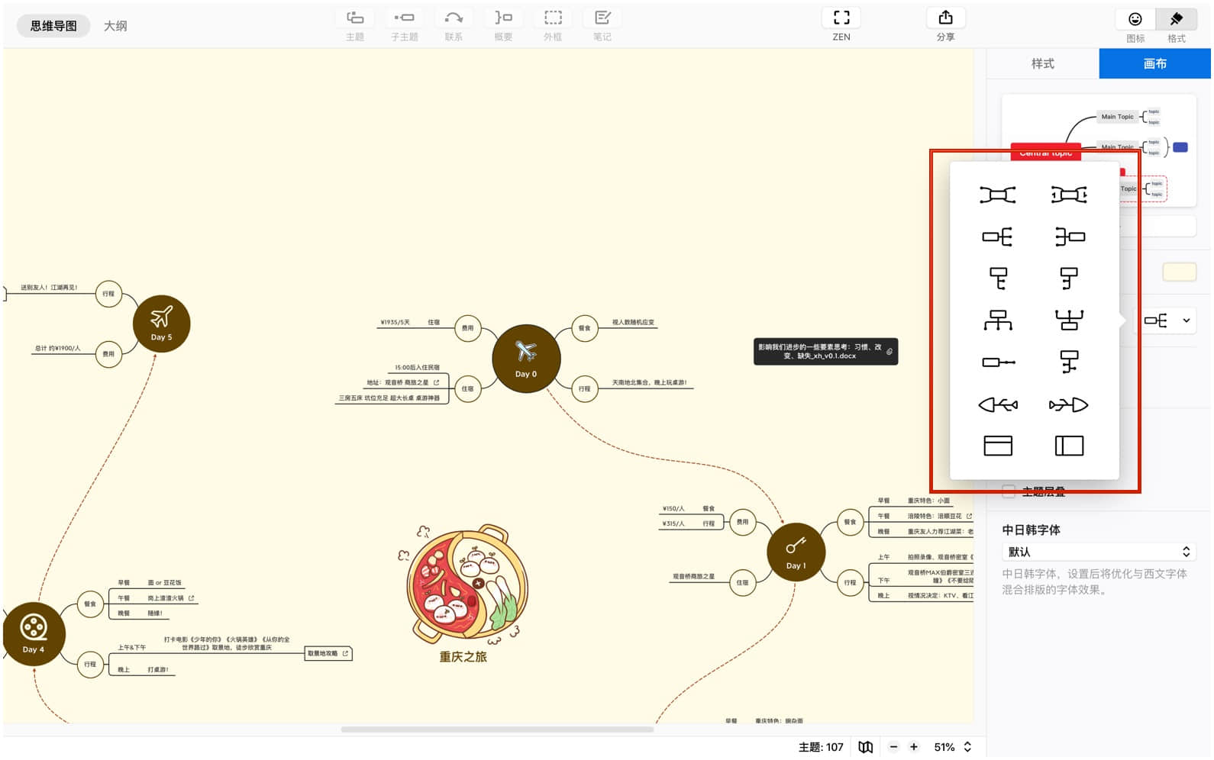Expand the structure dropdown in canvas panel

tap(1167, 320)
